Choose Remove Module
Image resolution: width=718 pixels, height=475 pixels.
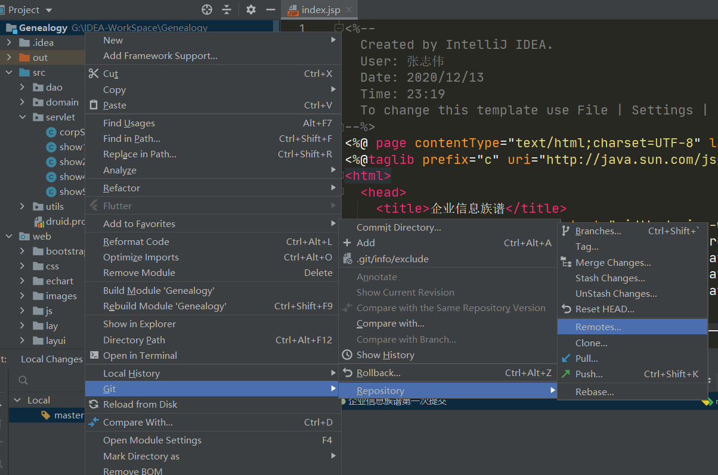tap(213, 272)
